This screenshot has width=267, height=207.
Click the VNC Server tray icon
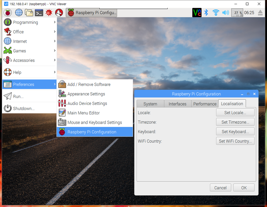[x=197, y=13]
